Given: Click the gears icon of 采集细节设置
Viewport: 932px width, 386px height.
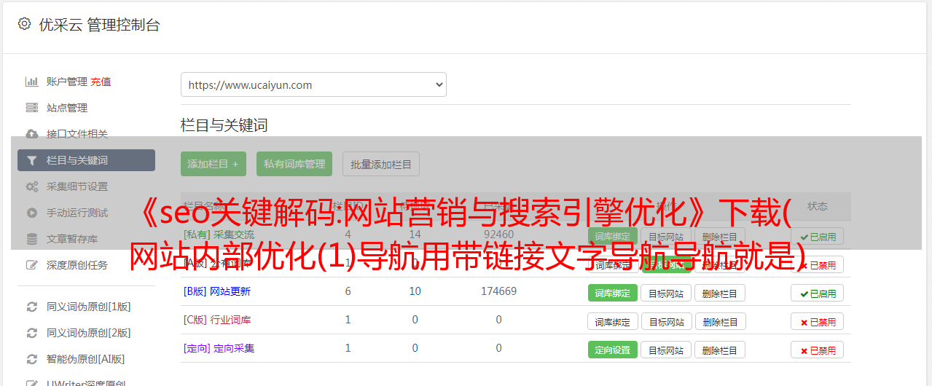Looking at the screenshot, I should (31, 186).
